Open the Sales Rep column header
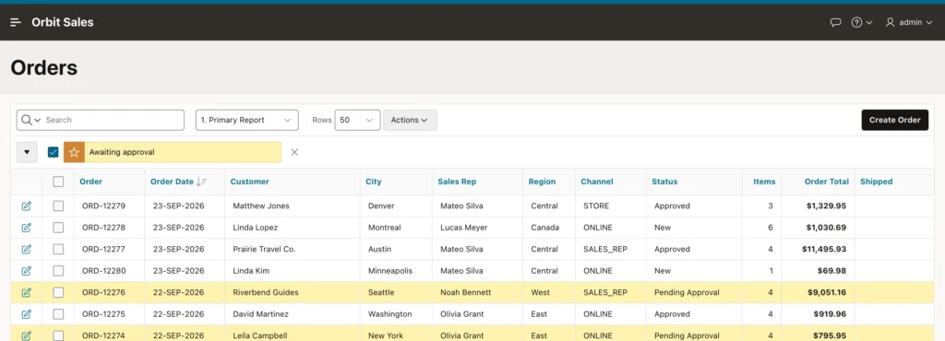The width and height of the screenshot is (945, 341). (x=457, y=182)
